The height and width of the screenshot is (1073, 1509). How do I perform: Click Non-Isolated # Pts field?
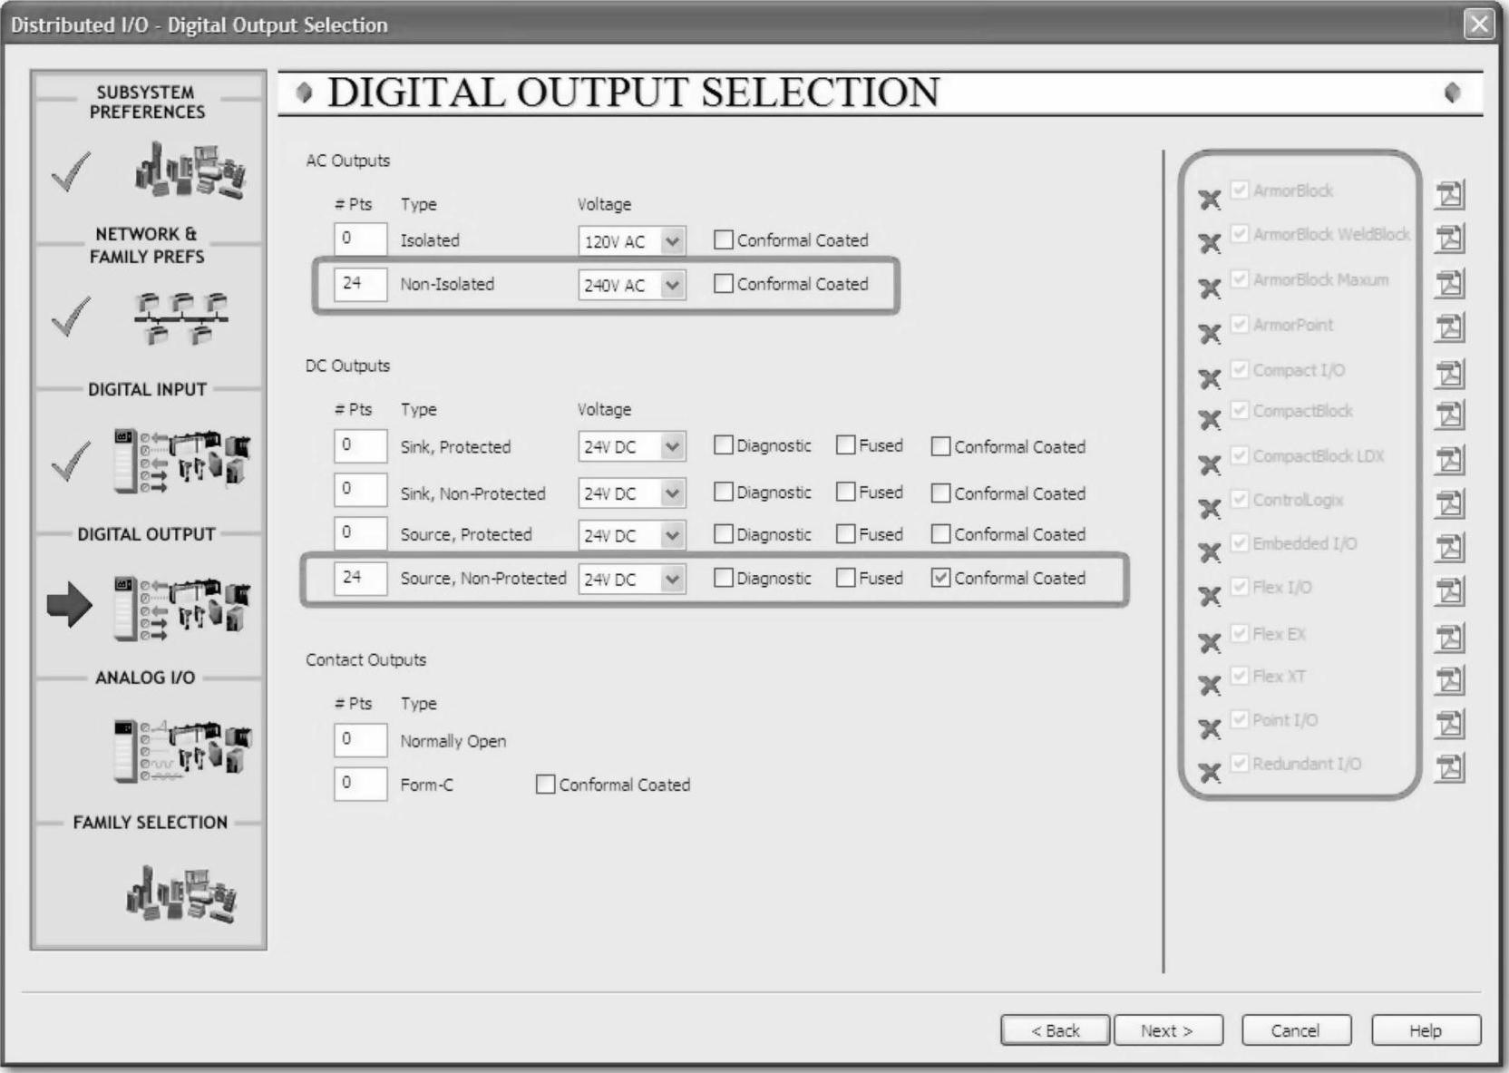(x=360, y=284)
